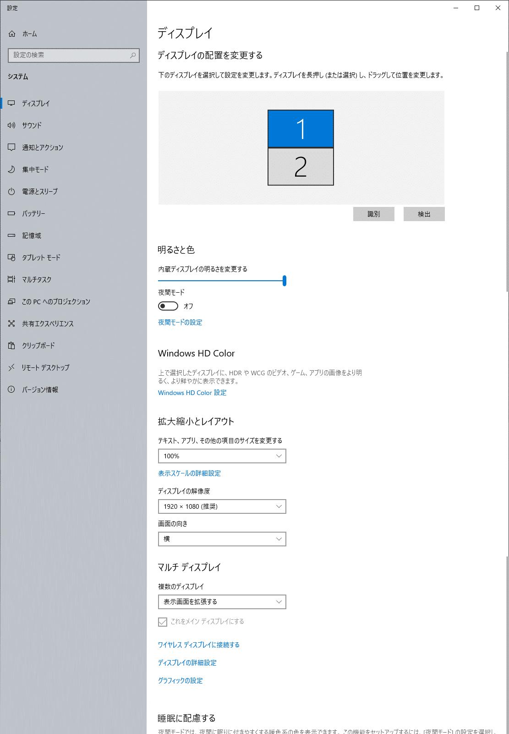Screen dimensions: 509x734
Task: Open 表示スケールの詳細設定 link
Action: (x=189, y=473)
